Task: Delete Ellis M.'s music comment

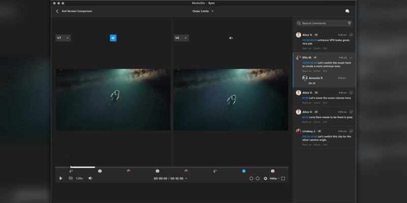Action: tap(316, 71)
